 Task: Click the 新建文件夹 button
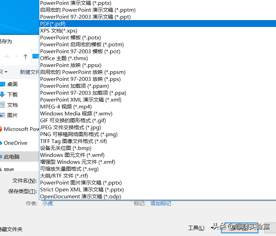tap(29, 72)
